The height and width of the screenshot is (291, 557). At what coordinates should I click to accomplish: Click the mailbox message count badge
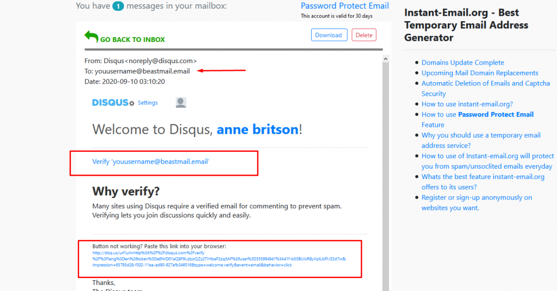pos(118,6)
